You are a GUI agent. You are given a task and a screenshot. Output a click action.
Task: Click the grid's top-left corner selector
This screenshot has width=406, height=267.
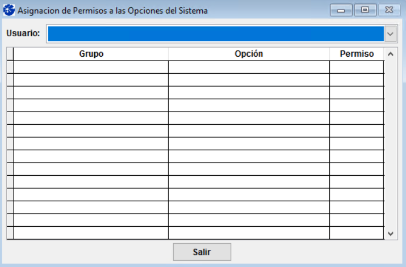coord(10,54)
